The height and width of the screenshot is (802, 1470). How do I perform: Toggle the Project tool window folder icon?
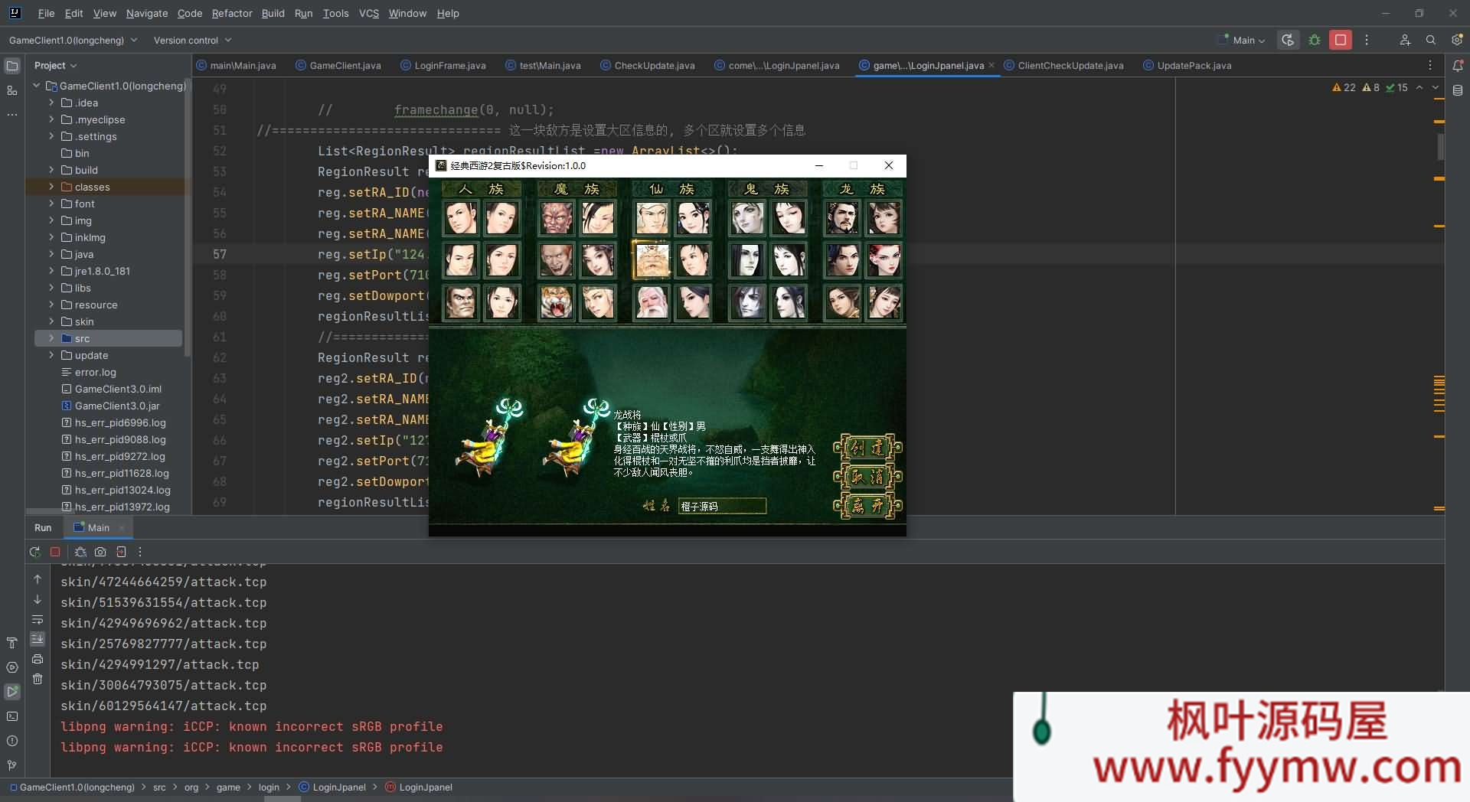(x=12, y=66)
